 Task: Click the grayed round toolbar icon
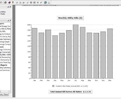click(x=38, y=2)
